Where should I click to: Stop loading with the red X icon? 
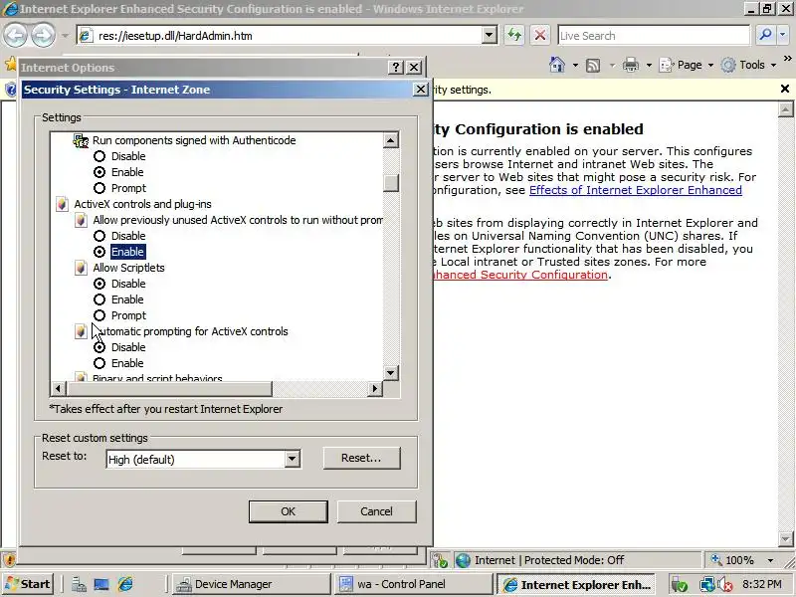[540, 35]
